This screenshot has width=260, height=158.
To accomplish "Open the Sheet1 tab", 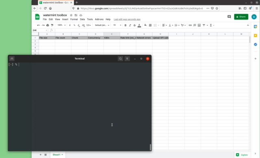I will pos(58,155).
